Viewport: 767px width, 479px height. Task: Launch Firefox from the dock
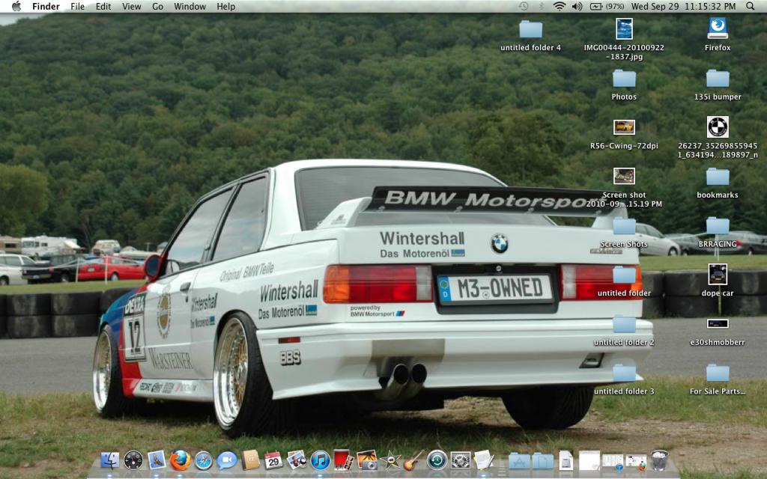(180, 460)
